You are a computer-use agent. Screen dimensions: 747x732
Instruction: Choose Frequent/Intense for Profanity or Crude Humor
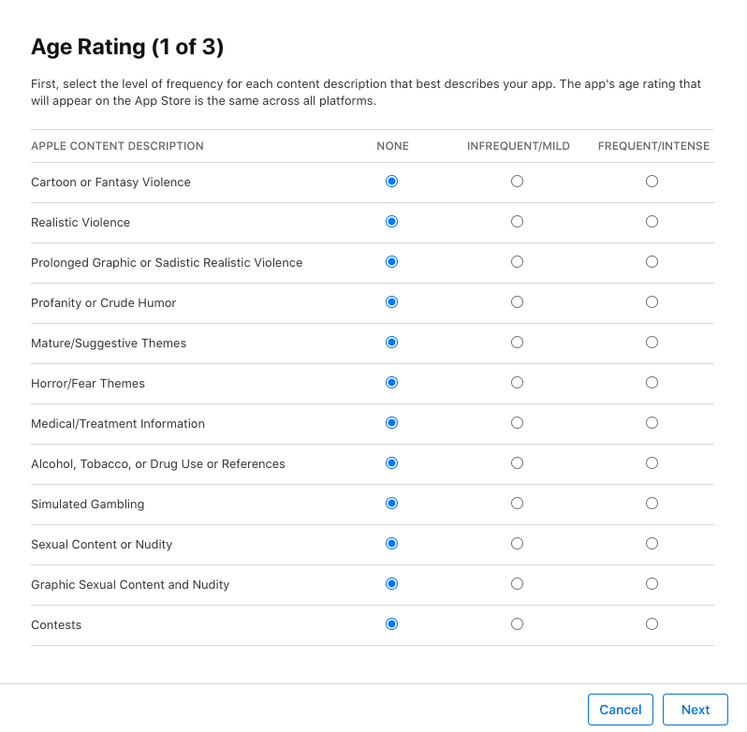point(652,302)
